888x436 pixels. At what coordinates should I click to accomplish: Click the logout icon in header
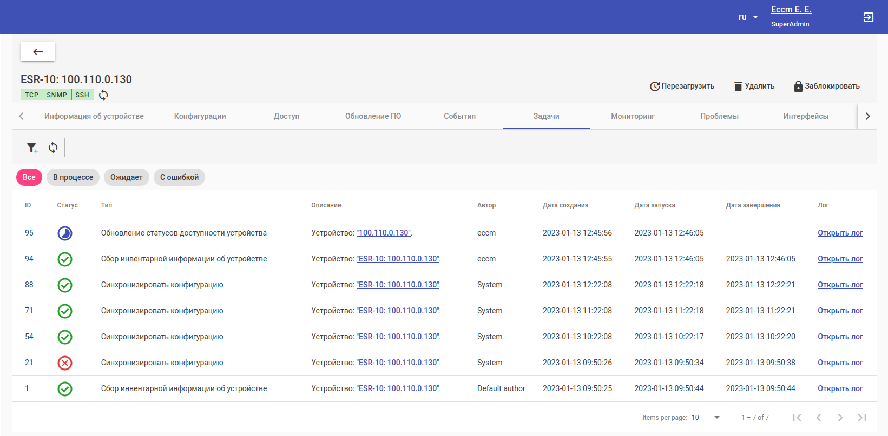[868, 17]
